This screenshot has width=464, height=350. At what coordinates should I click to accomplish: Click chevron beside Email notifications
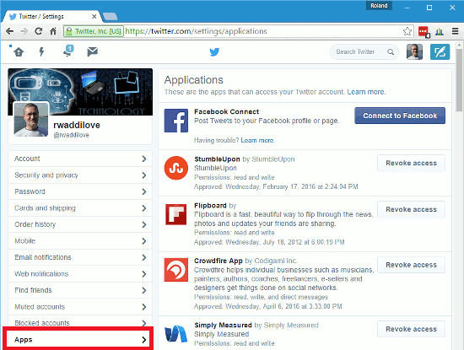click(144, 257)
